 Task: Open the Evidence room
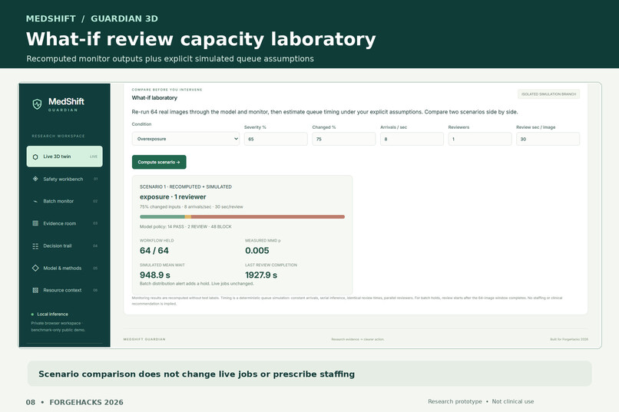tap(65, 223)
